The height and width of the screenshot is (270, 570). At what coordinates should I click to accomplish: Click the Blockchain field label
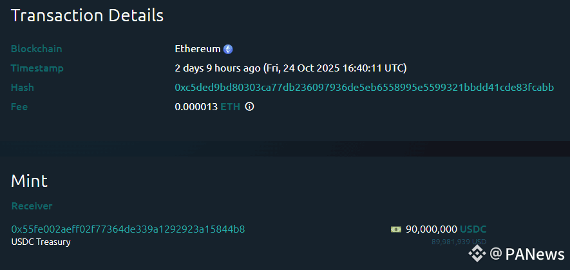(x=36, y=49)
